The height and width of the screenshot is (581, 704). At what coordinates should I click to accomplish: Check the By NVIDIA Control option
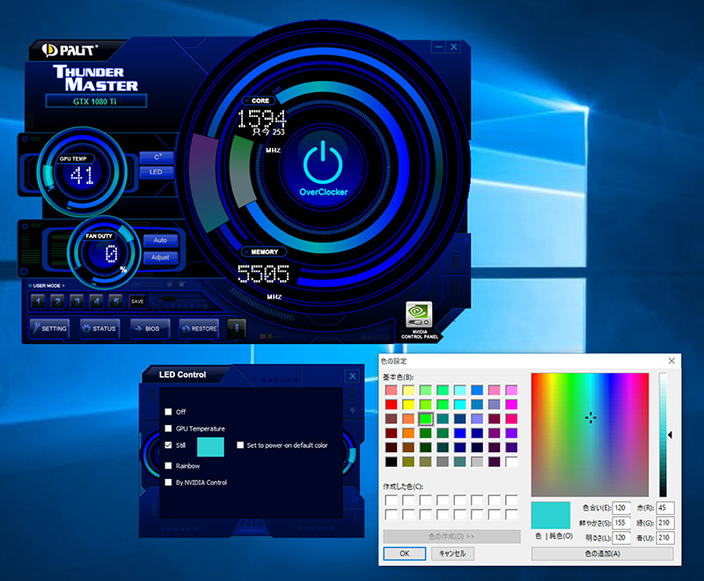pos(168,482)
